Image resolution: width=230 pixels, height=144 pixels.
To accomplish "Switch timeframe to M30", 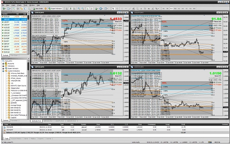I will [x=175, y=9].
